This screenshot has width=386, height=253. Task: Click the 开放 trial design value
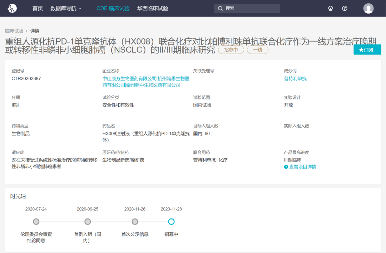click(x=288, y=105)
